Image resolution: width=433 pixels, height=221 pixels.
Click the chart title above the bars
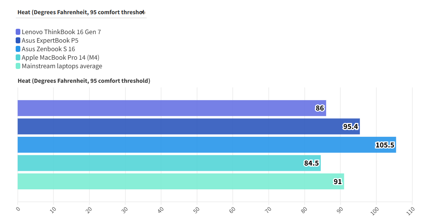[84, 81]
